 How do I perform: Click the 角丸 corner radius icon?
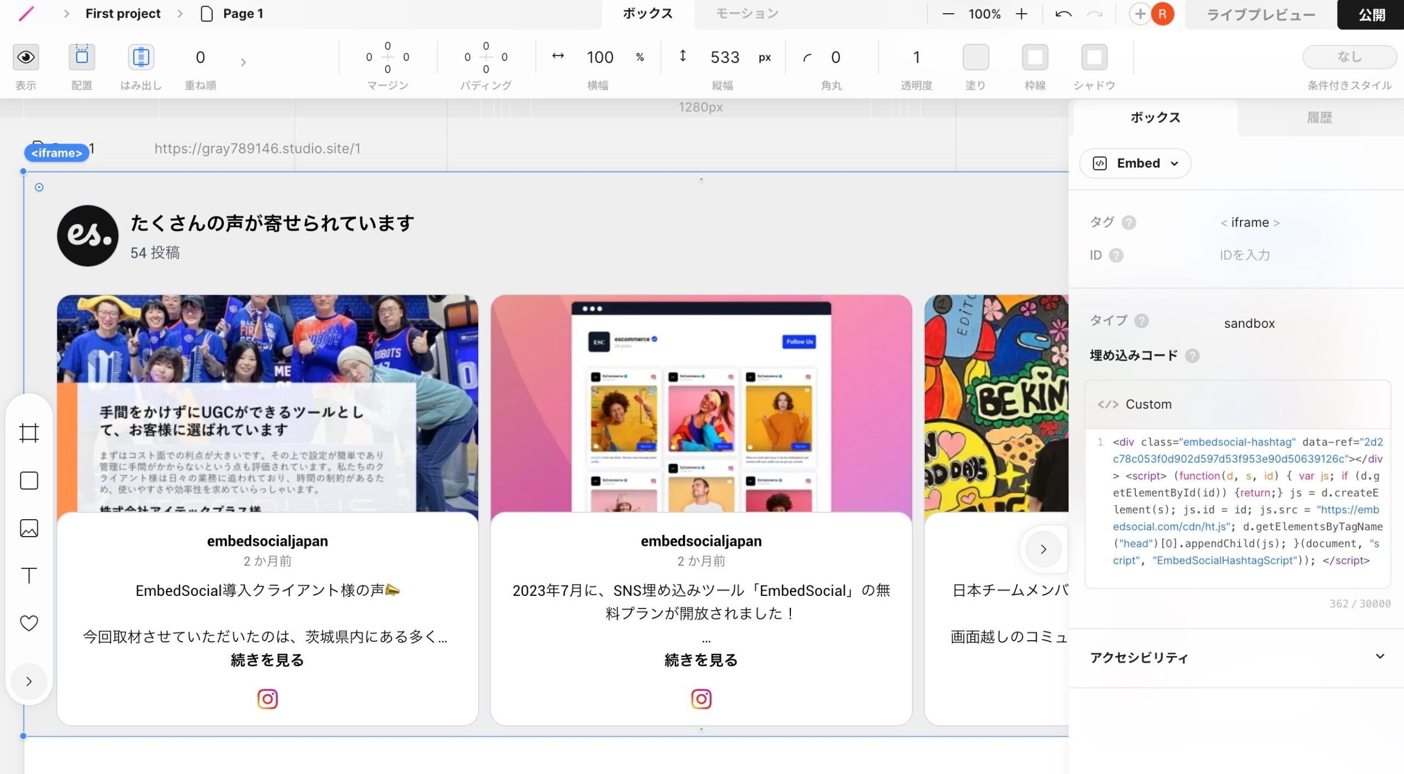807,58
